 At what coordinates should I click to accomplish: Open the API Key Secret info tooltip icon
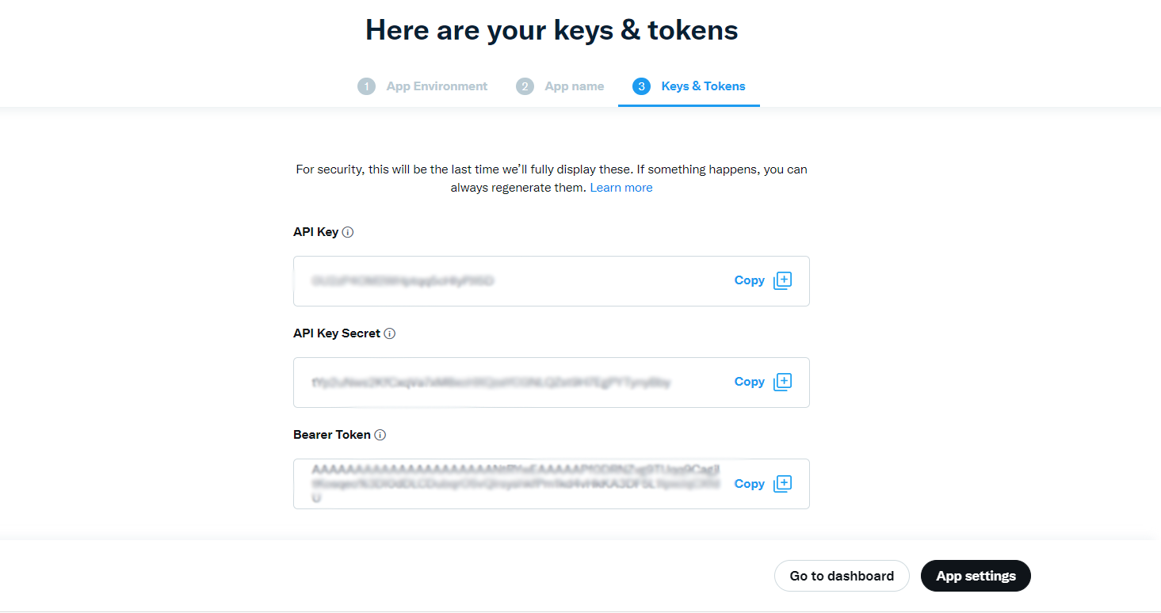[x=389, y=333]
